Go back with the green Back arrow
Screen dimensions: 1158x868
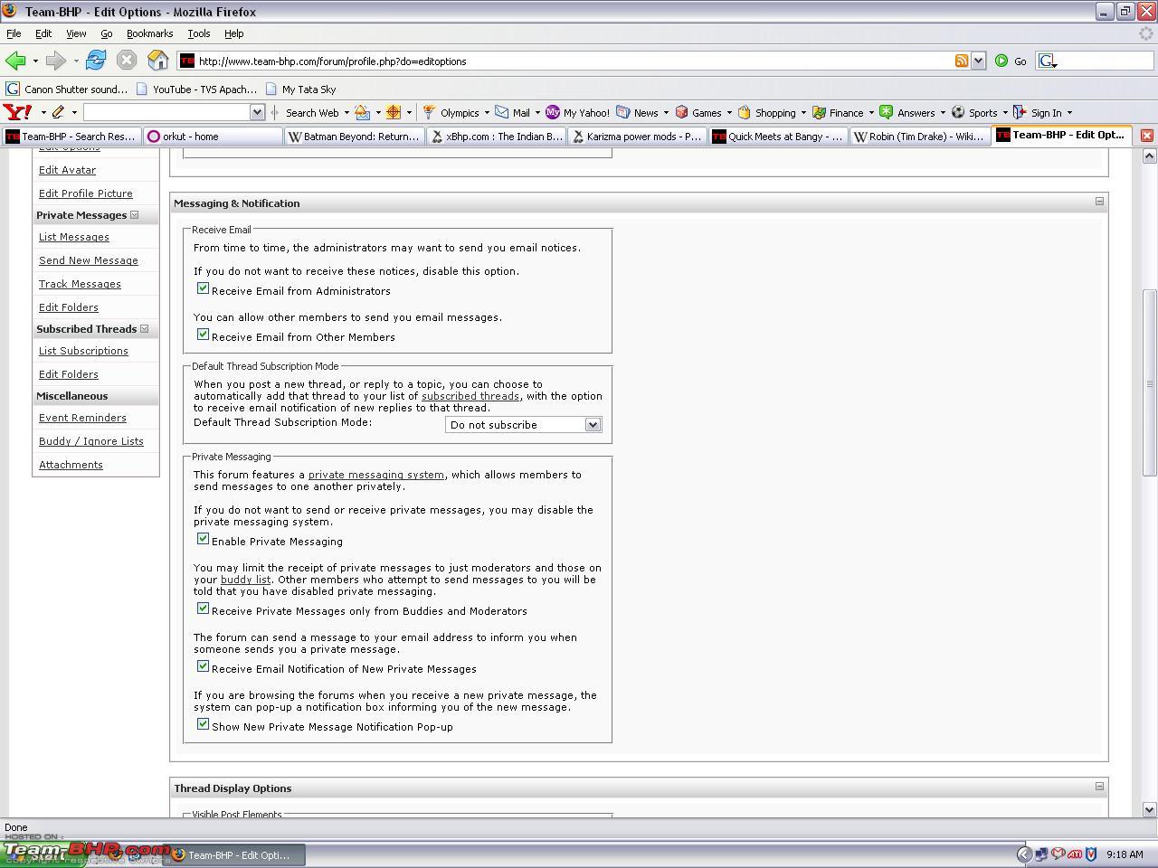(x=15, y=61)
